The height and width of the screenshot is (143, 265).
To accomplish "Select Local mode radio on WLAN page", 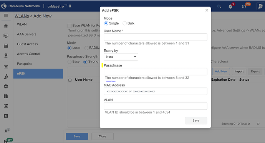I will click(x=69, y=48).
